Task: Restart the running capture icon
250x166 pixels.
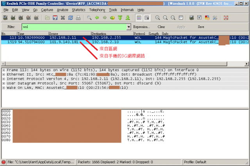Action: (36, 18)
